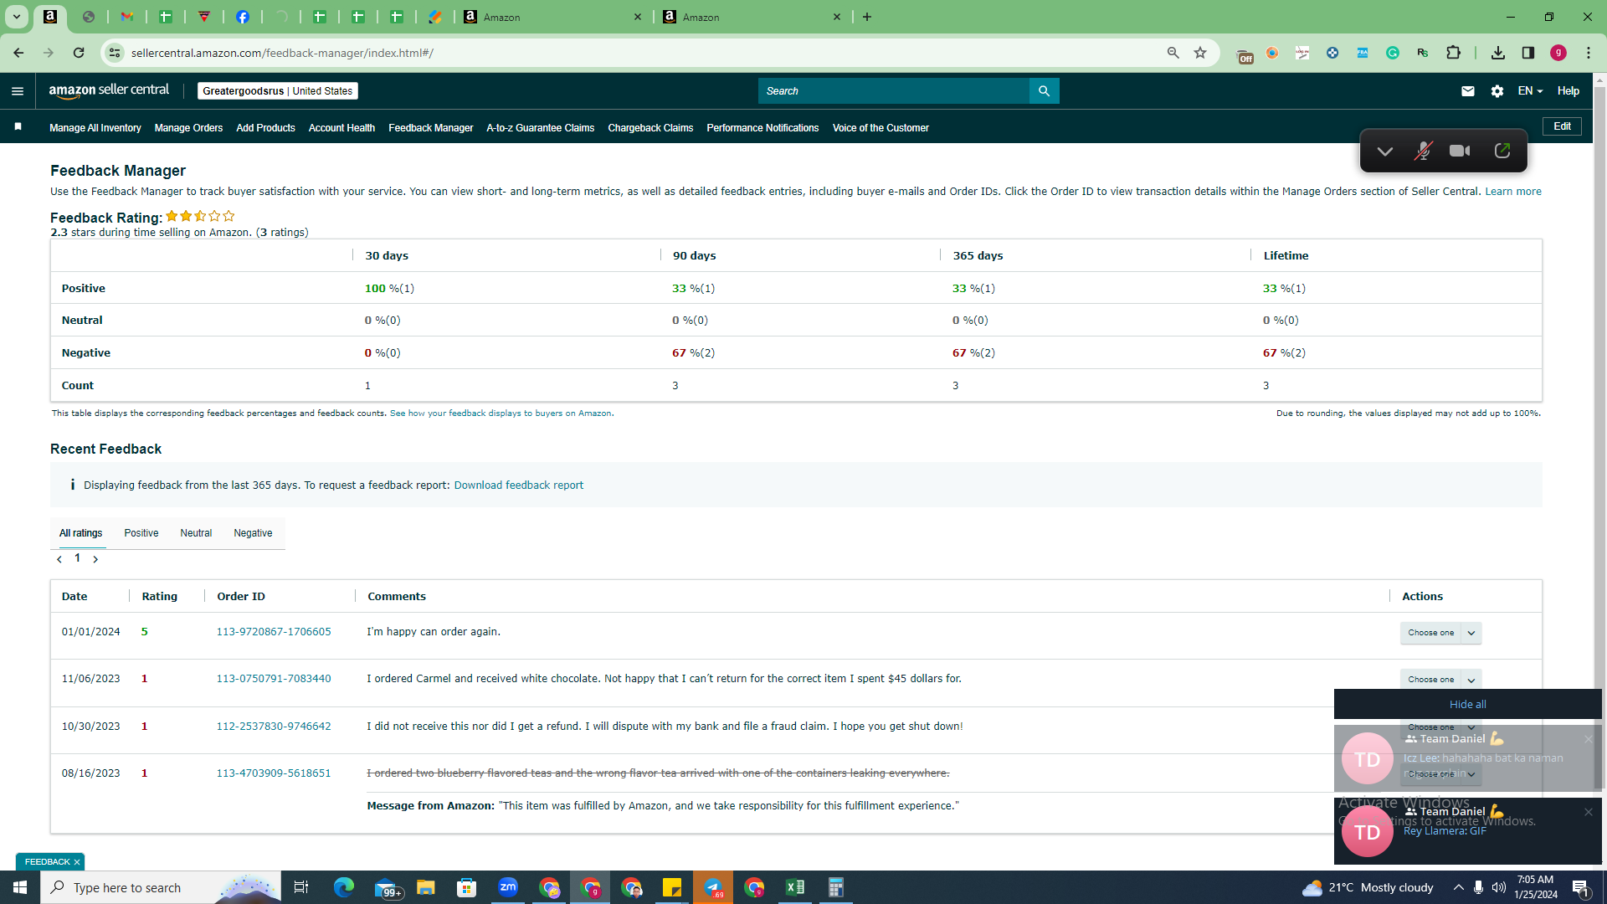
Task: Open the Chrome tab search dropdown
Action: pos(16,17)
